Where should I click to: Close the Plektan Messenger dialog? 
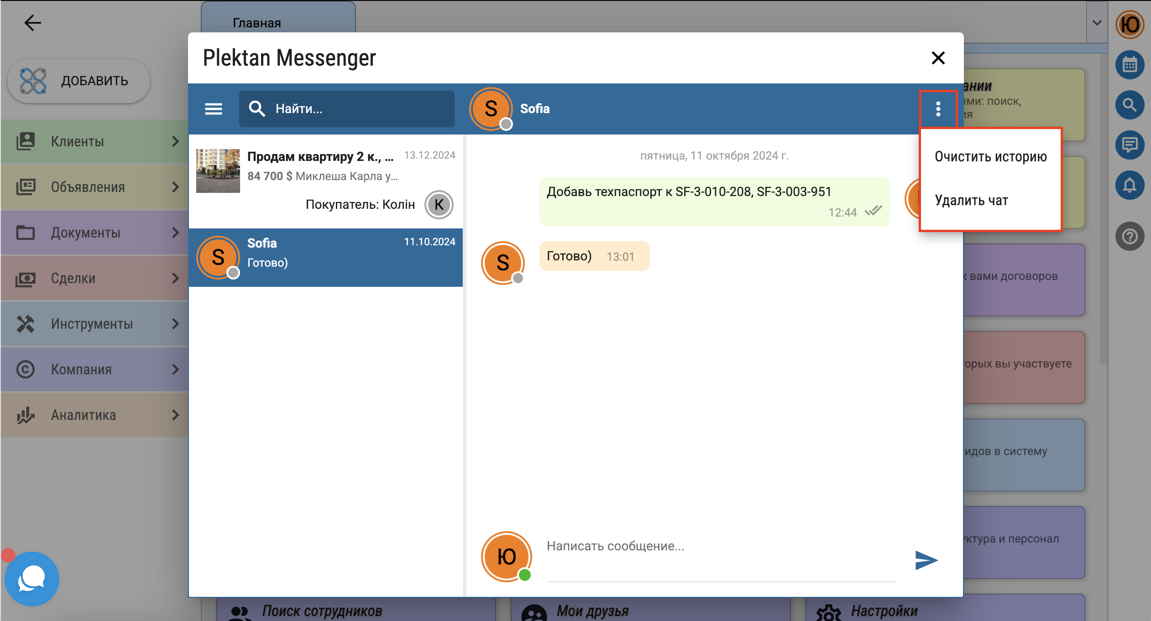[938, 58]
